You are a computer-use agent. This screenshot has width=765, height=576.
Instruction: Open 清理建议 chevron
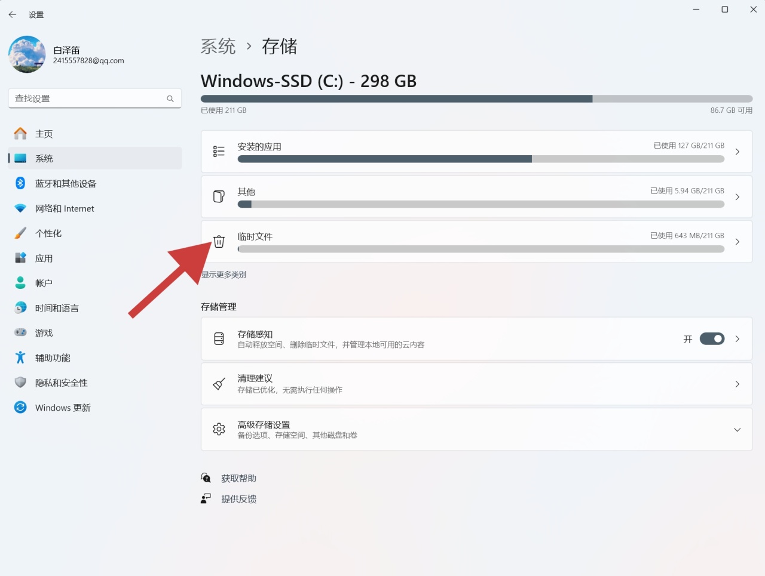(x=738, y=384)
